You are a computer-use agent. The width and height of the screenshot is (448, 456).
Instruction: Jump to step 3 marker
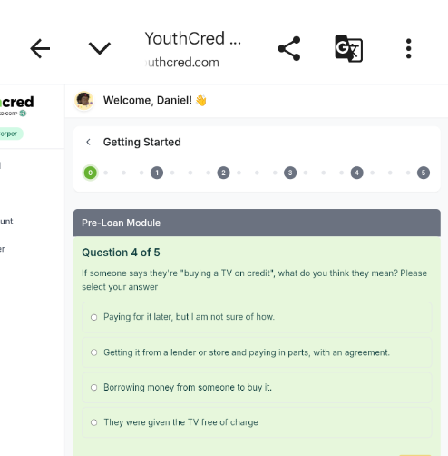pyautogui.click(x=290, y=173)
